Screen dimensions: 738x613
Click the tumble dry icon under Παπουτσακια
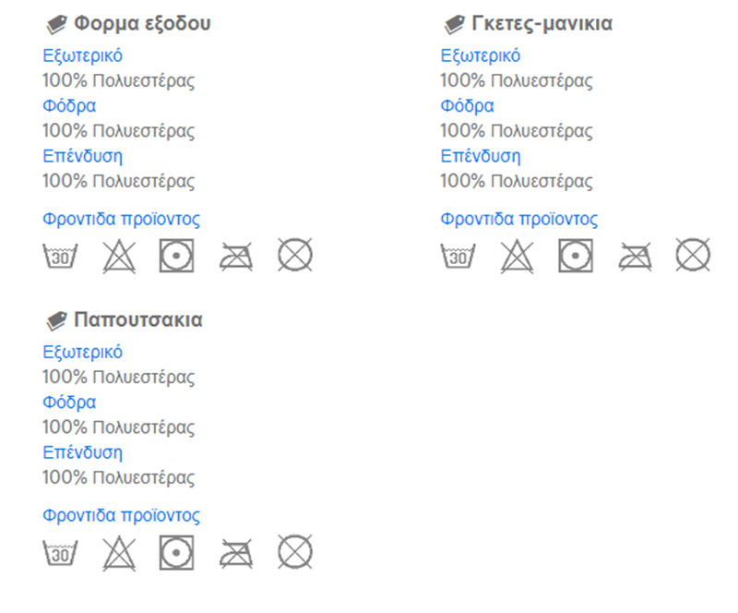click(x=176, y=552)
